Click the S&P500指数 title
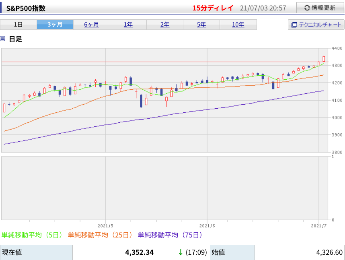The height and width of the screenshot is (260, 345). click(26, 8)
